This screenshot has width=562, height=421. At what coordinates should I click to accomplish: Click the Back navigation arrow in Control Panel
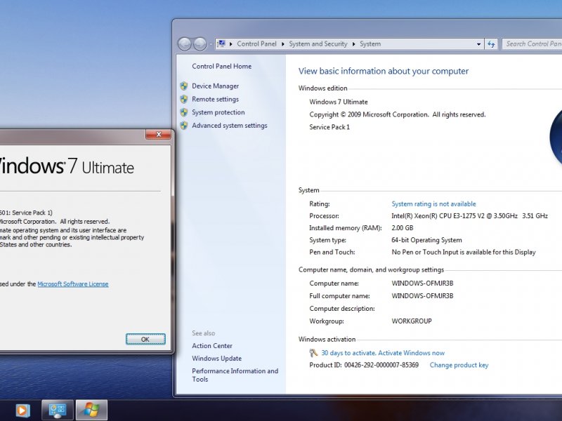[185, 44]
